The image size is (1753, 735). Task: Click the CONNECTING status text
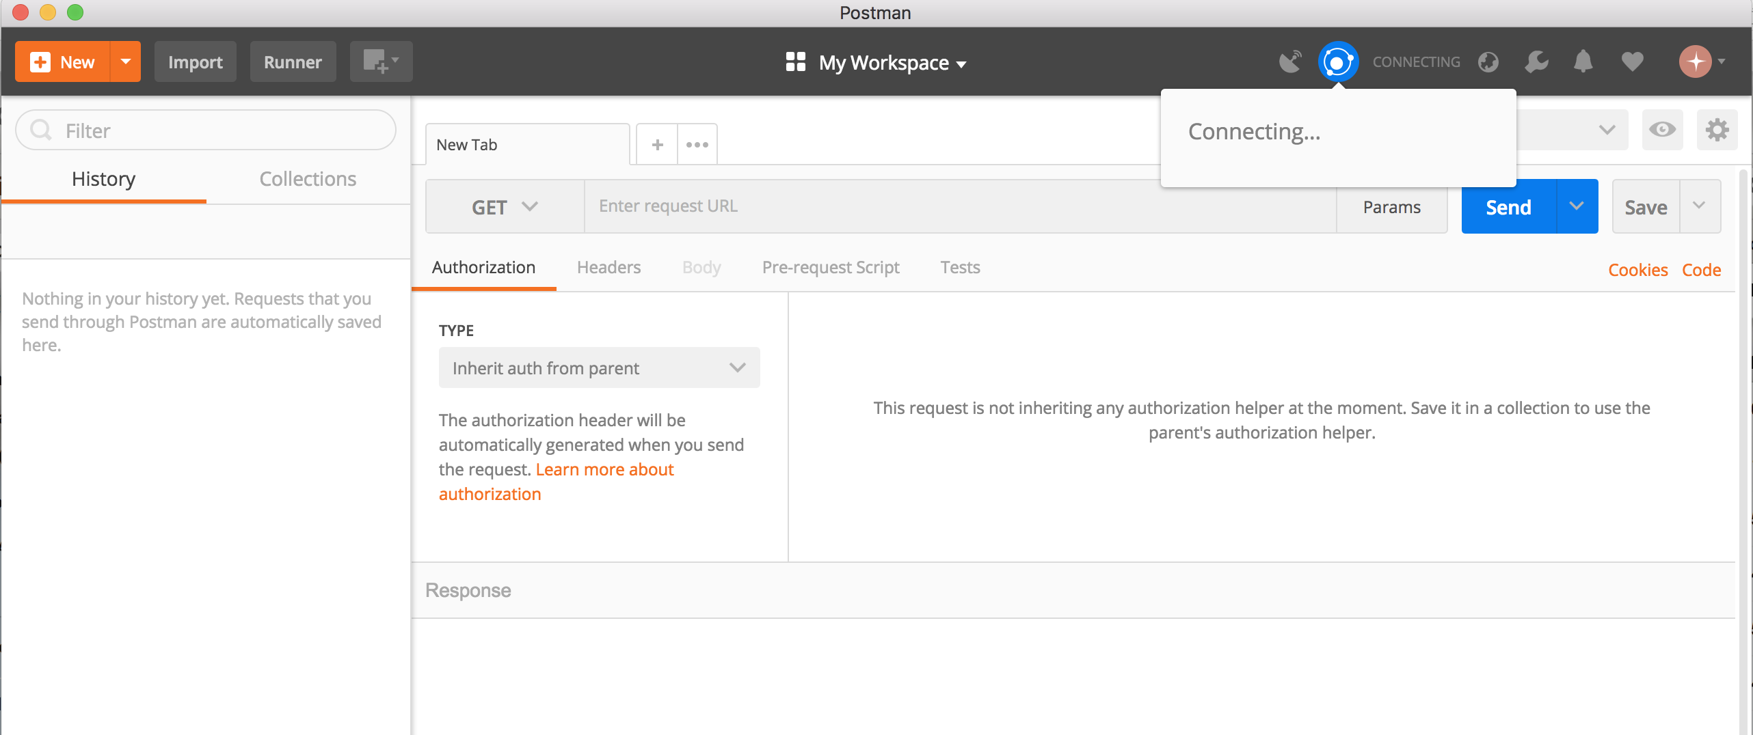1416,62
